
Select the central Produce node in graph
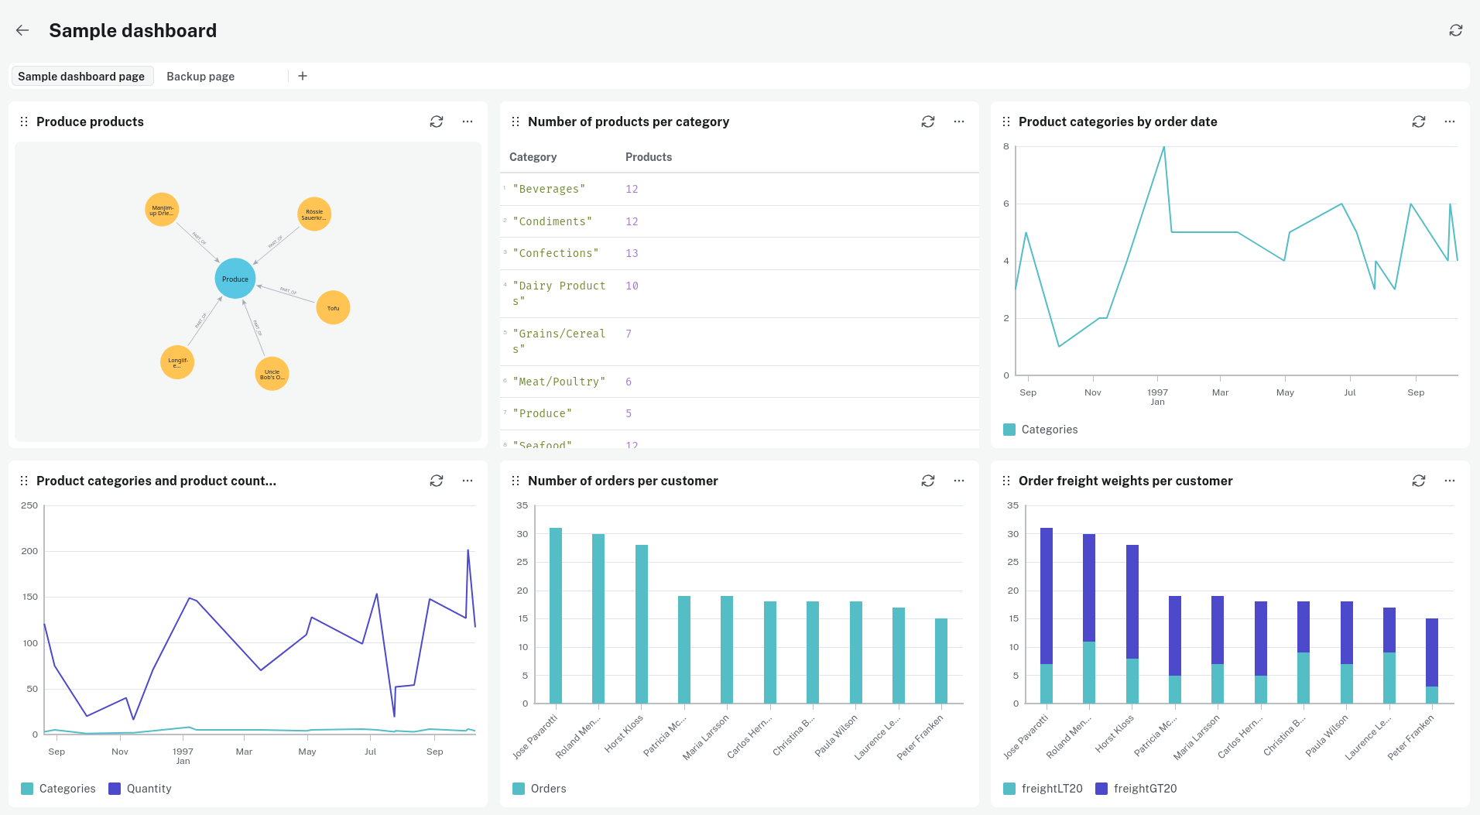click(x=235, y=279)
